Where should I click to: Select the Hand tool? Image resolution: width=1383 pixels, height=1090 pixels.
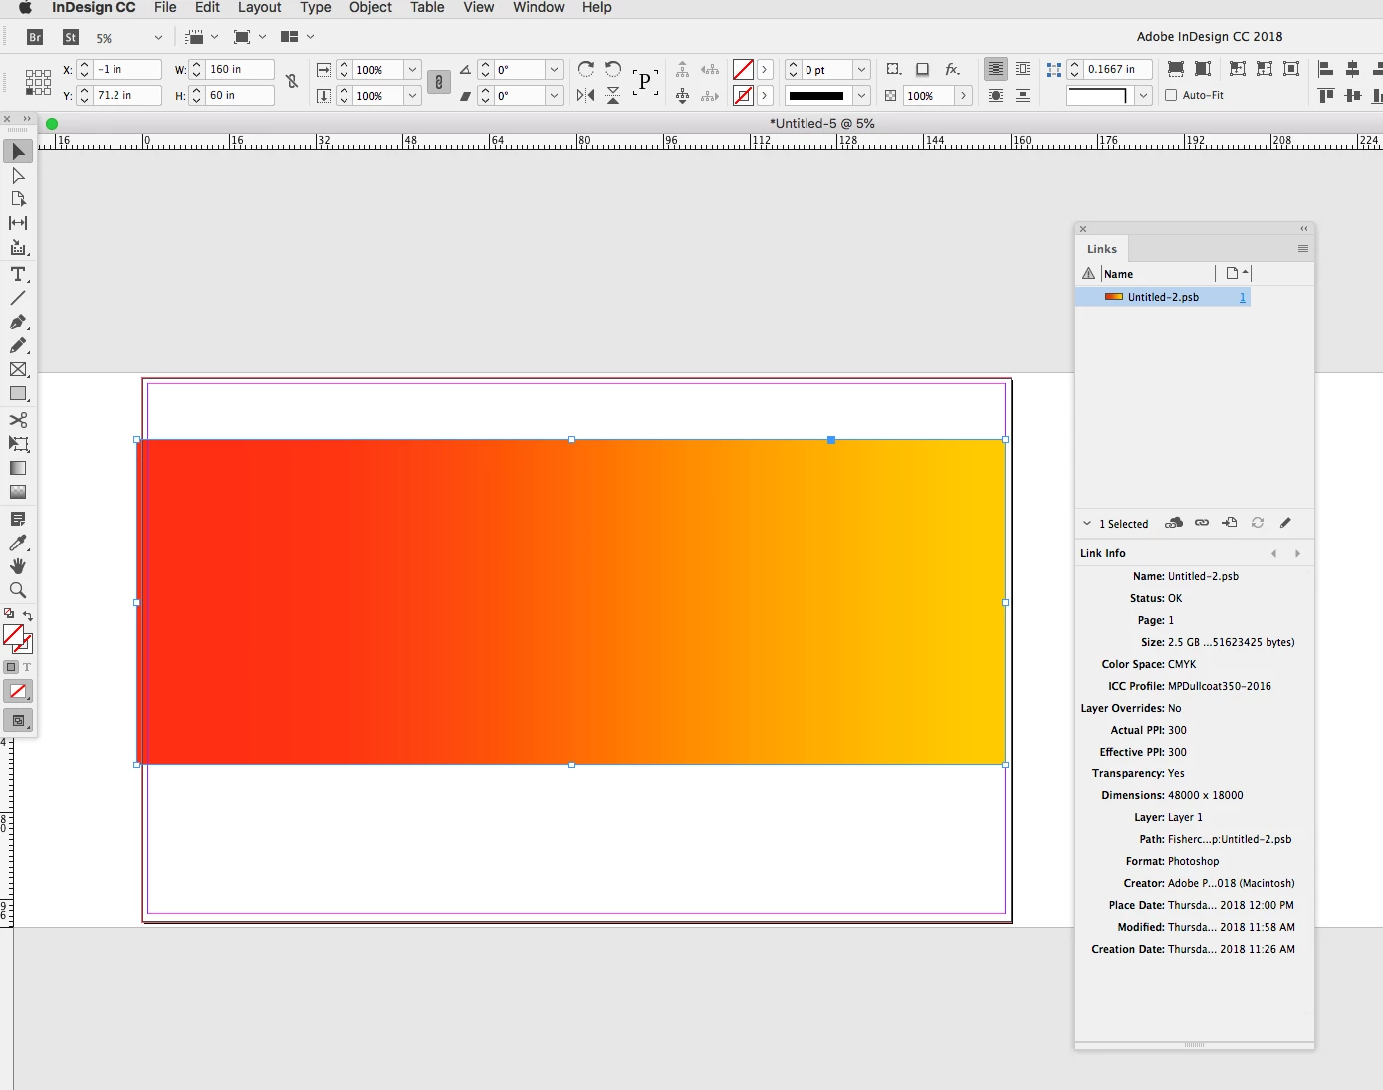[x=18, y=566]
